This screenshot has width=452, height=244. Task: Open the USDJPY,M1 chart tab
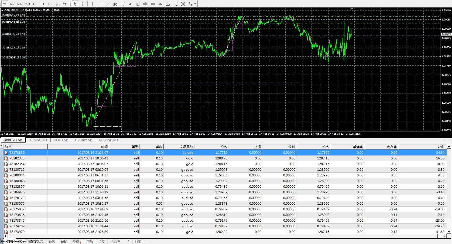84,140
